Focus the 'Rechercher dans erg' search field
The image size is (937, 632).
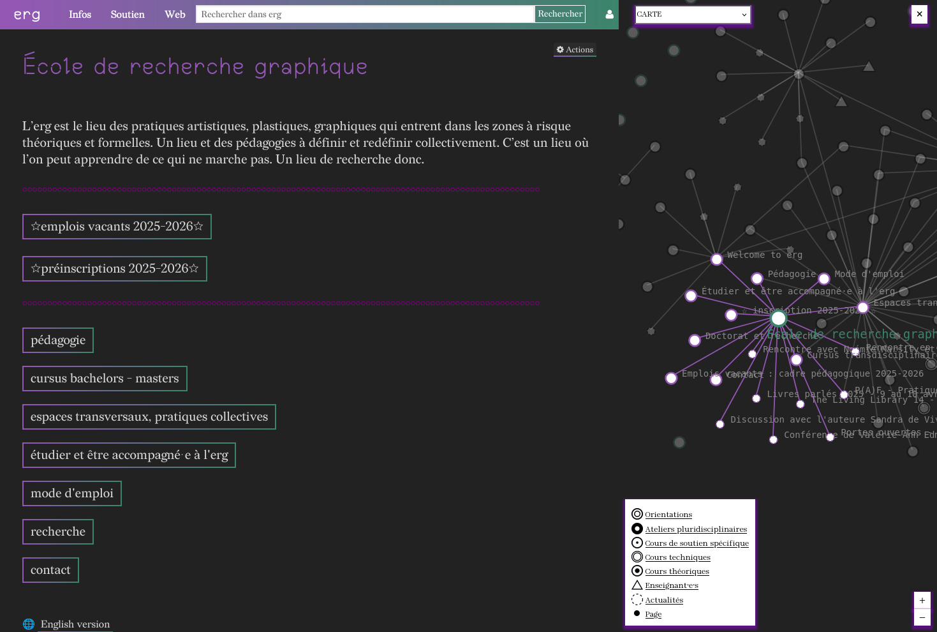pyautogui.click(x=364, y=14)
